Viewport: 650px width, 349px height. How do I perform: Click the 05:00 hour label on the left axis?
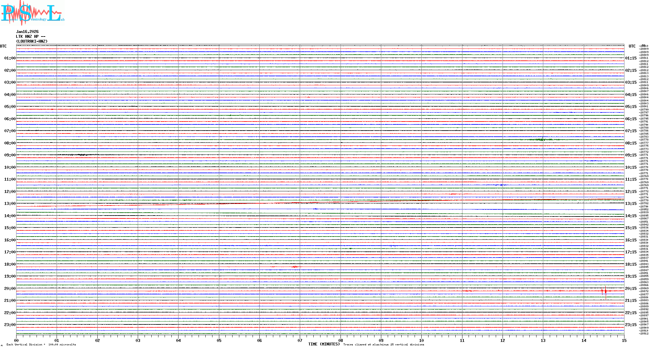click(10, 107)
